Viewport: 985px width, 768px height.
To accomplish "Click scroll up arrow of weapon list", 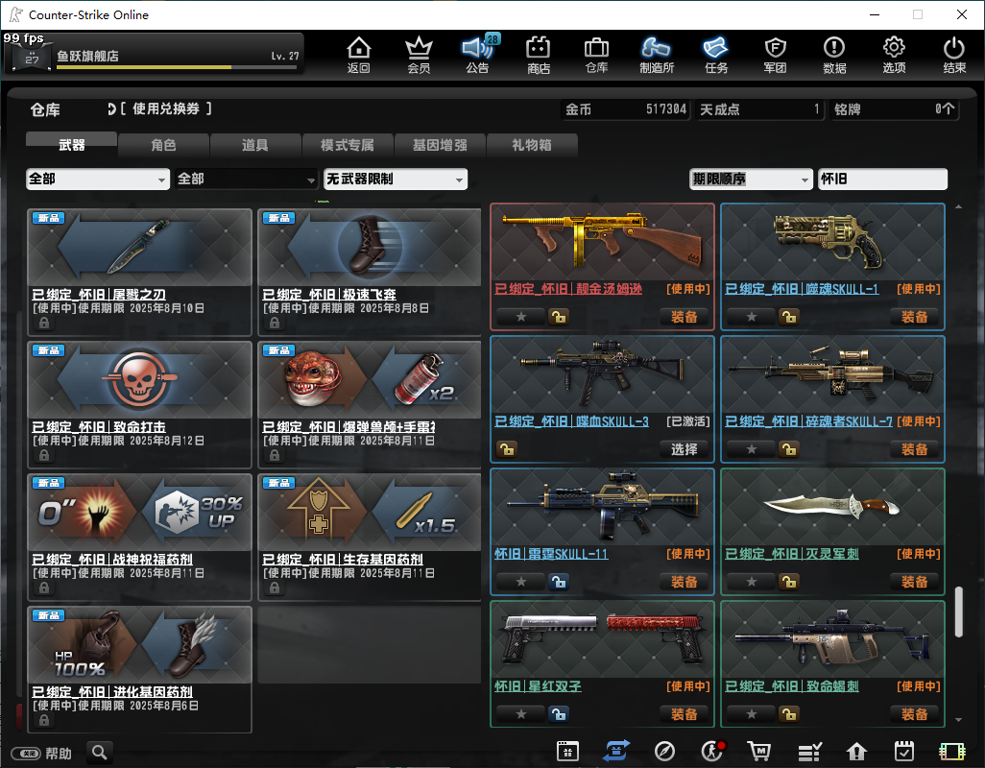I will (x=958, y=207).
